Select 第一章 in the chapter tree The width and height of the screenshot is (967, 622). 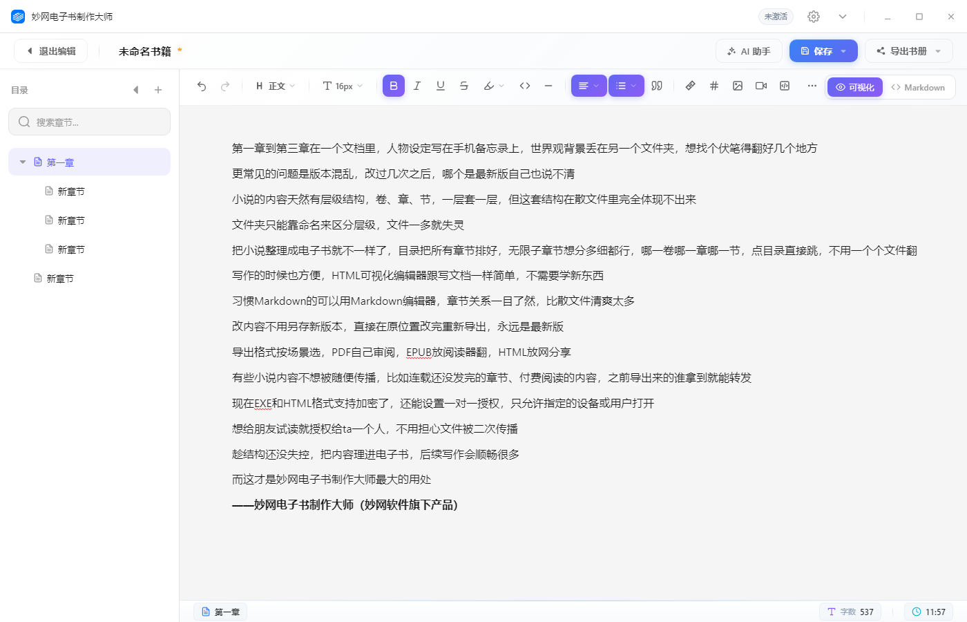click(89, 162)
